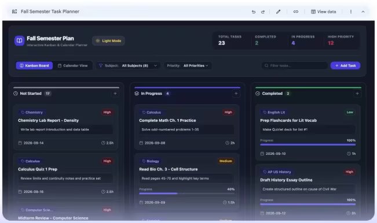Click High badge on Calculus Quiz 1 Prep
This screenshot has width=377, height=223.
tap(107, 161)
